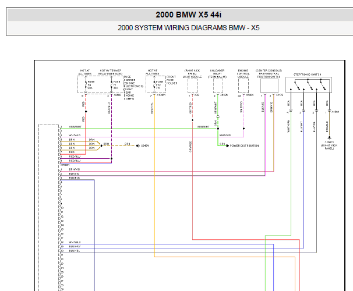Click the 'RED' label at pin 7
The image size is (353, 291).
[72, 152]
